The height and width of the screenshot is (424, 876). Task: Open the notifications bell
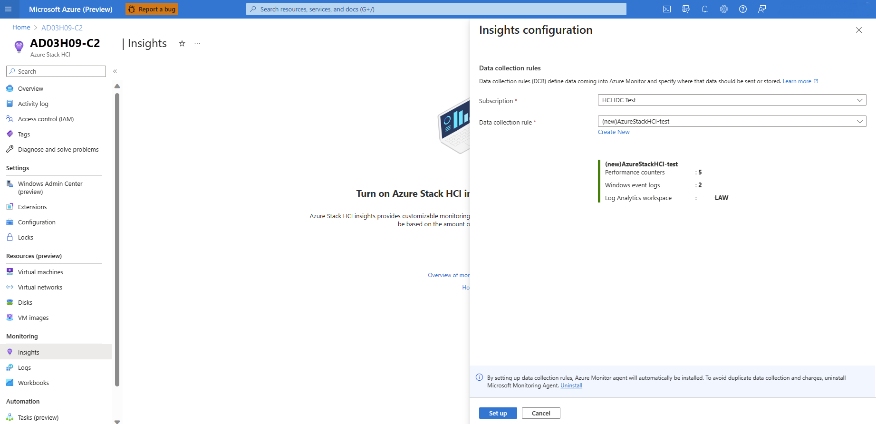coord(705,9)
